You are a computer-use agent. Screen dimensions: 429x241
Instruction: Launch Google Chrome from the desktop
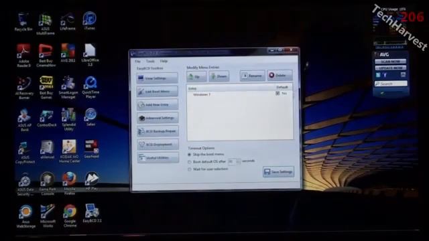coord(70,216)
